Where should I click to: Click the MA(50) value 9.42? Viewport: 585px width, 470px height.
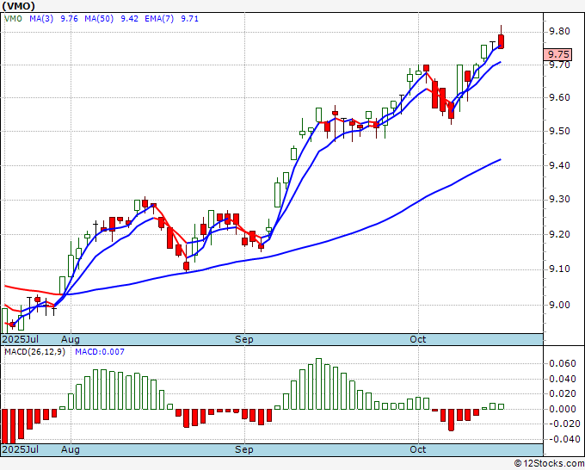(x=129, y=19)
